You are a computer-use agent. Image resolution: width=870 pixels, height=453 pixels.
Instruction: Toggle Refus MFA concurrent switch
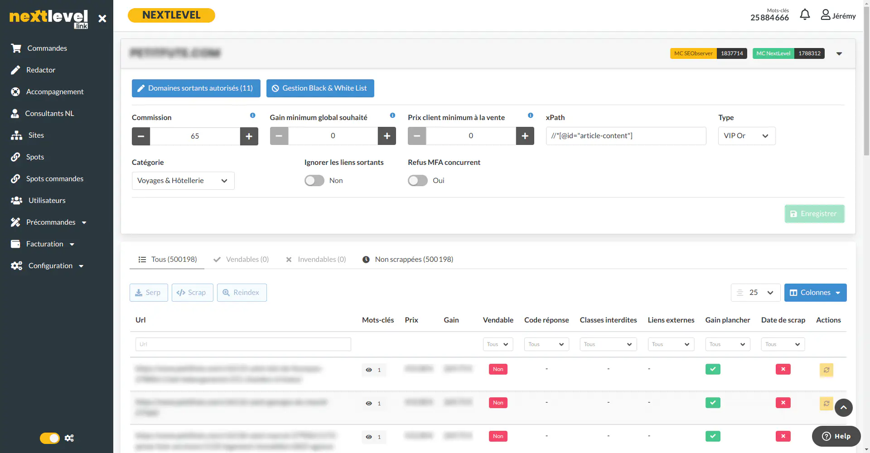[418, 181]
